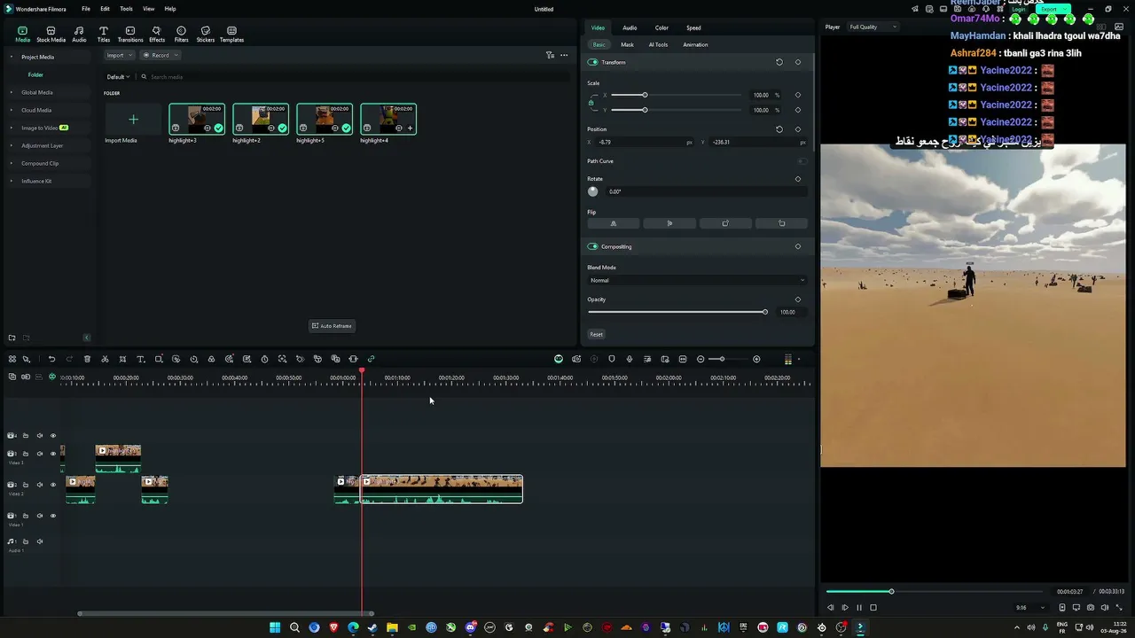1135x638 pixels.
Task: Click the Search media input field
Action: (x=355, y=77)
